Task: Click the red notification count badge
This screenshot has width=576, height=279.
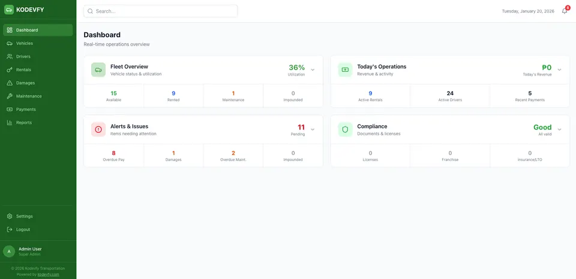Action: click(x=568, y=8)
